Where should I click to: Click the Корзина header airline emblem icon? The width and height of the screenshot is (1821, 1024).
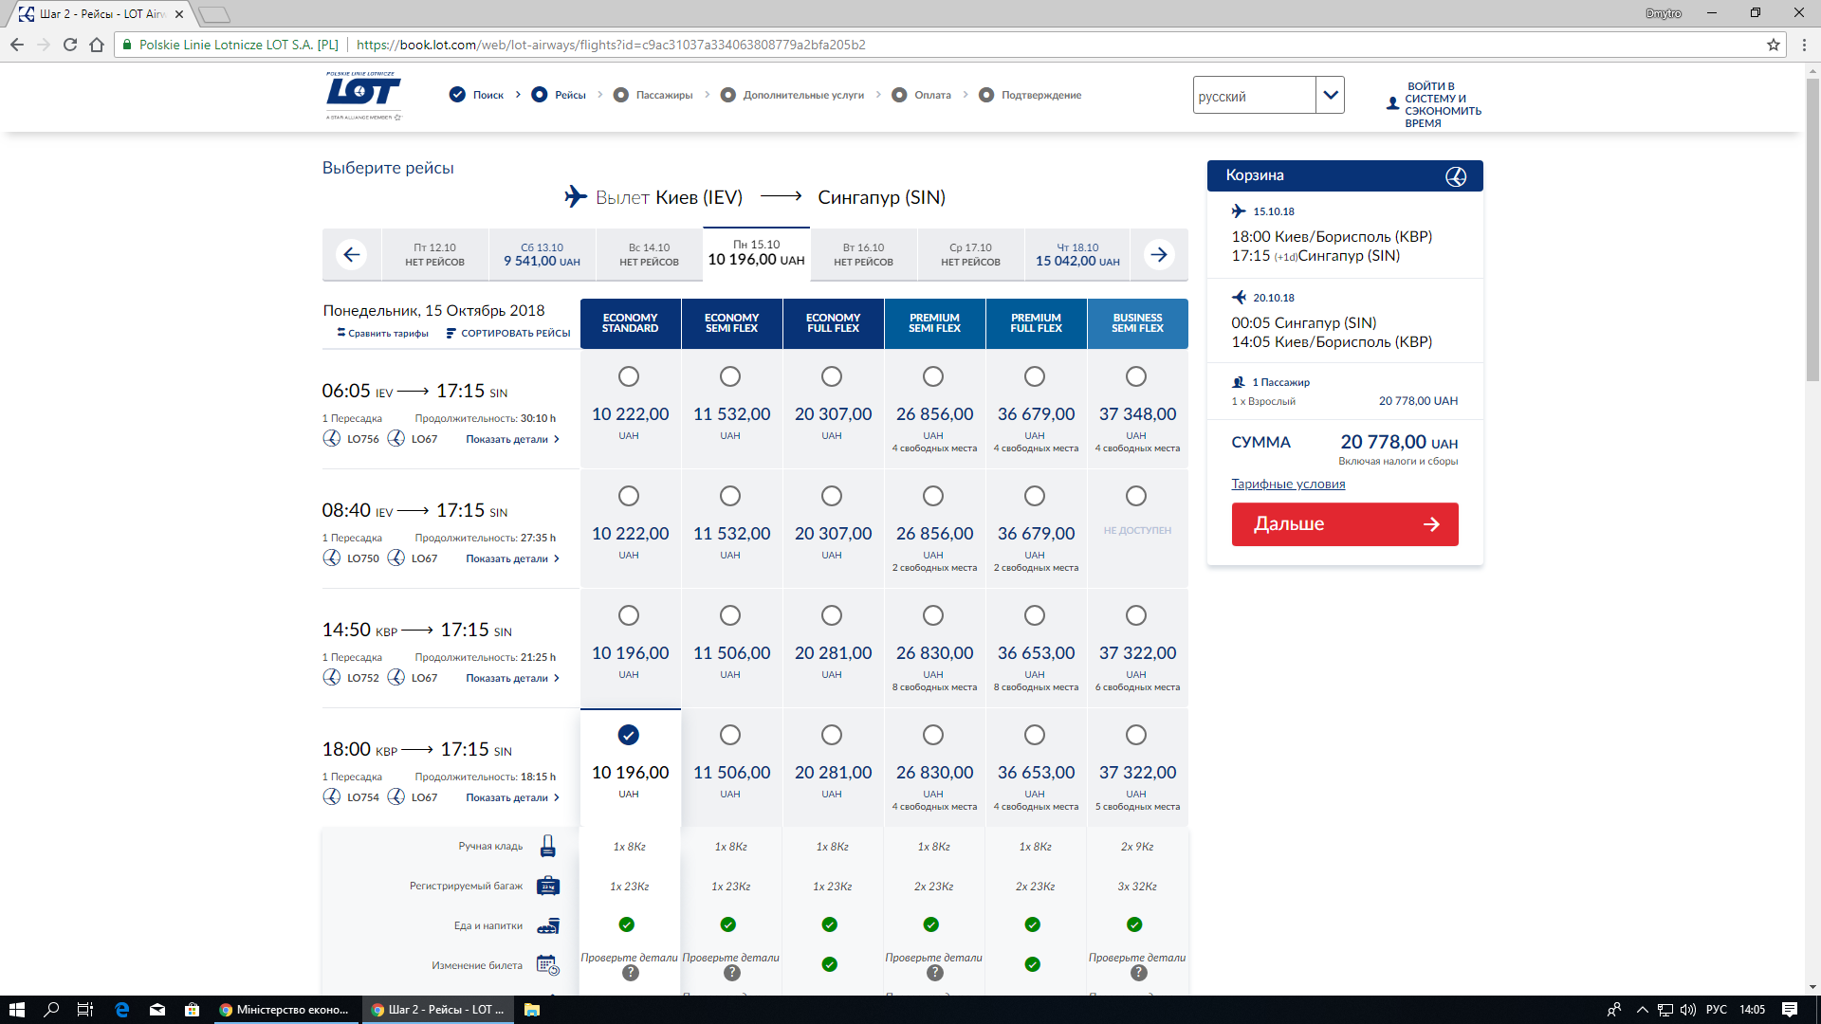click(1455, 176)
